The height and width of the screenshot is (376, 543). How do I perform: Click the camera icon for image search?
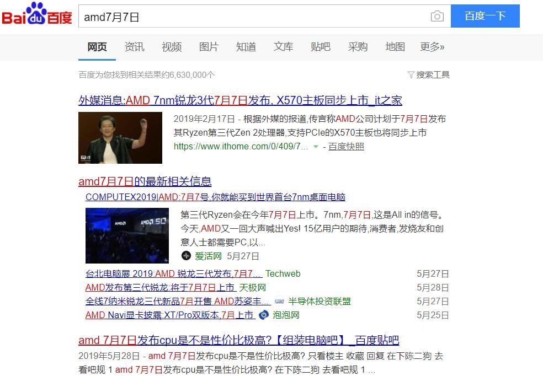pos(438,17)
